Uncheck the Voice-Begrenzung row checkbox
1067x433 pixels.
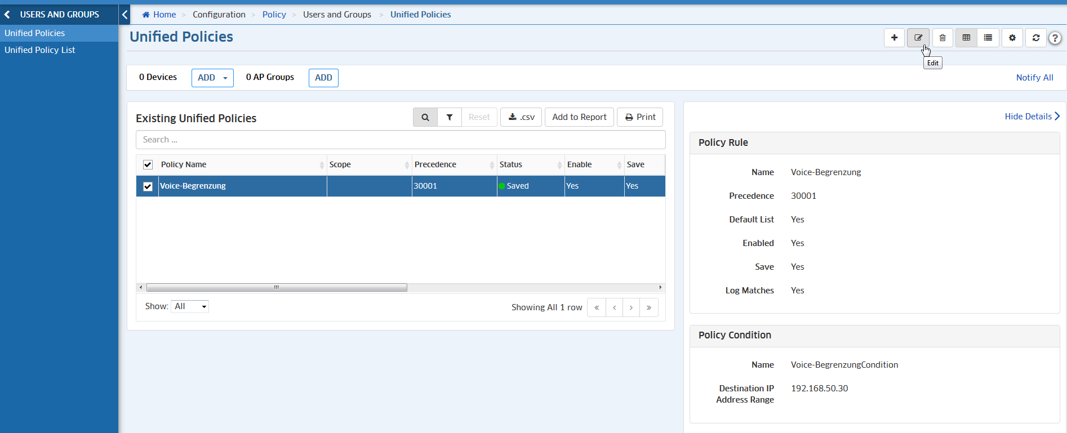coord(148,186)
